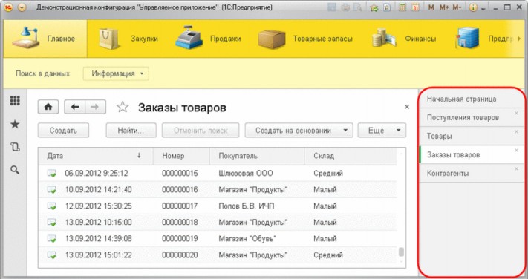The height and width of the screenshot is (279, 528).
Task: Click the document icon of order 000000019
Action: (52, 239)
